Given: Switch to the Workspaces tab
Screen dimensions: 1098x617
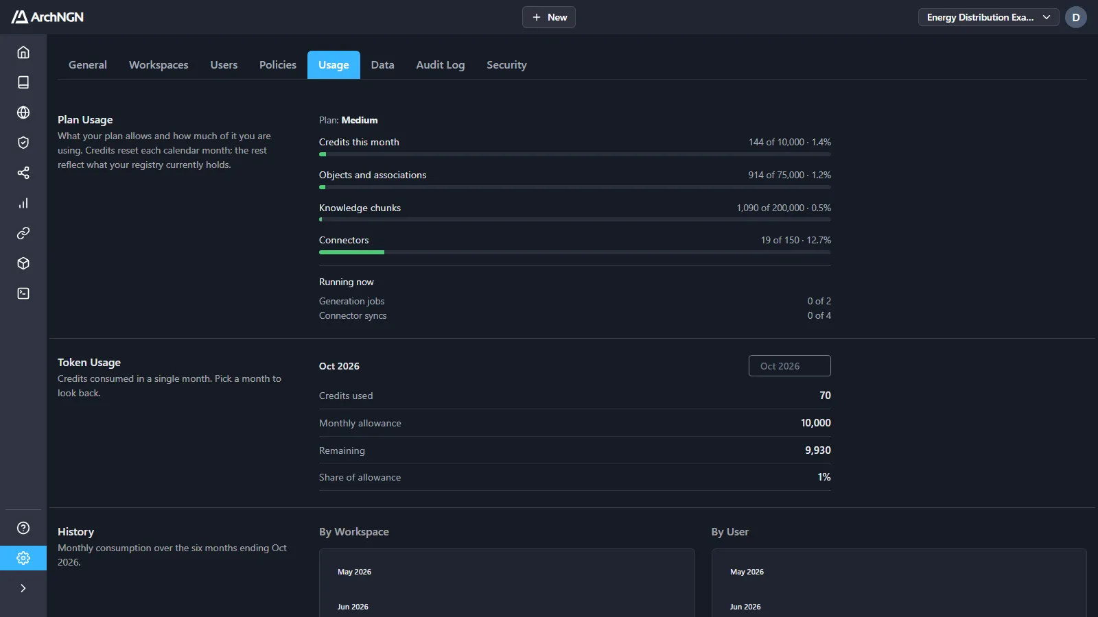Looking at the screenshot, I should [x=159, y=65].
